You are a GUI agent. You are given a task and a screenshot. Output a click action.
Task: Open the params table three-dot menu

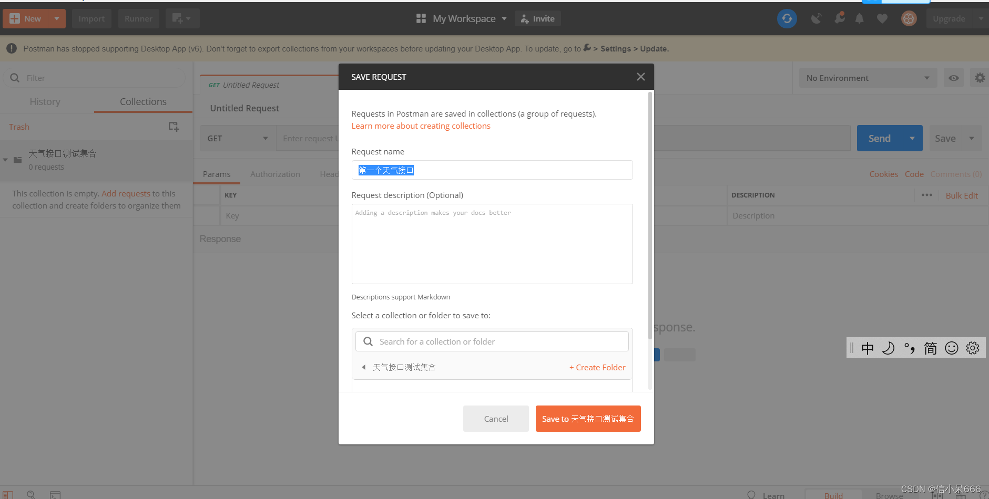click(x=927, y=195)
